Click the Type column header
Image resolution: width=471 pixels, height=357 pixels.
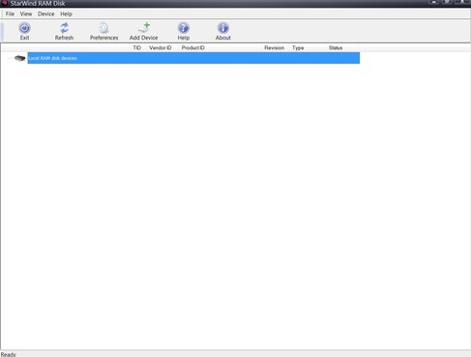[x=298, y=48]
